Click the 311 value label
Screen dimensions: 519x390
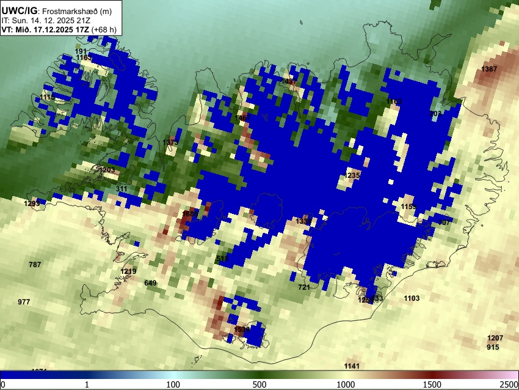[122, 189]
